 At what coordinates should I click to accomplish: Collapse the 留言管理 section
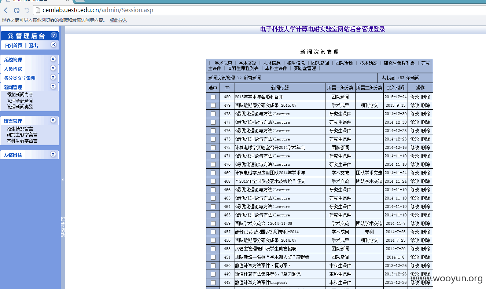pyautogui.click(x=53, y=120)
